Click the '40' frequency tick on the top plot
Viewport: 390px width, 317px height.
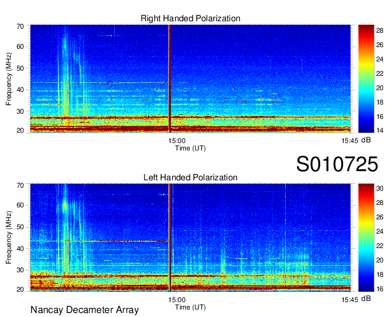(20, 90)
